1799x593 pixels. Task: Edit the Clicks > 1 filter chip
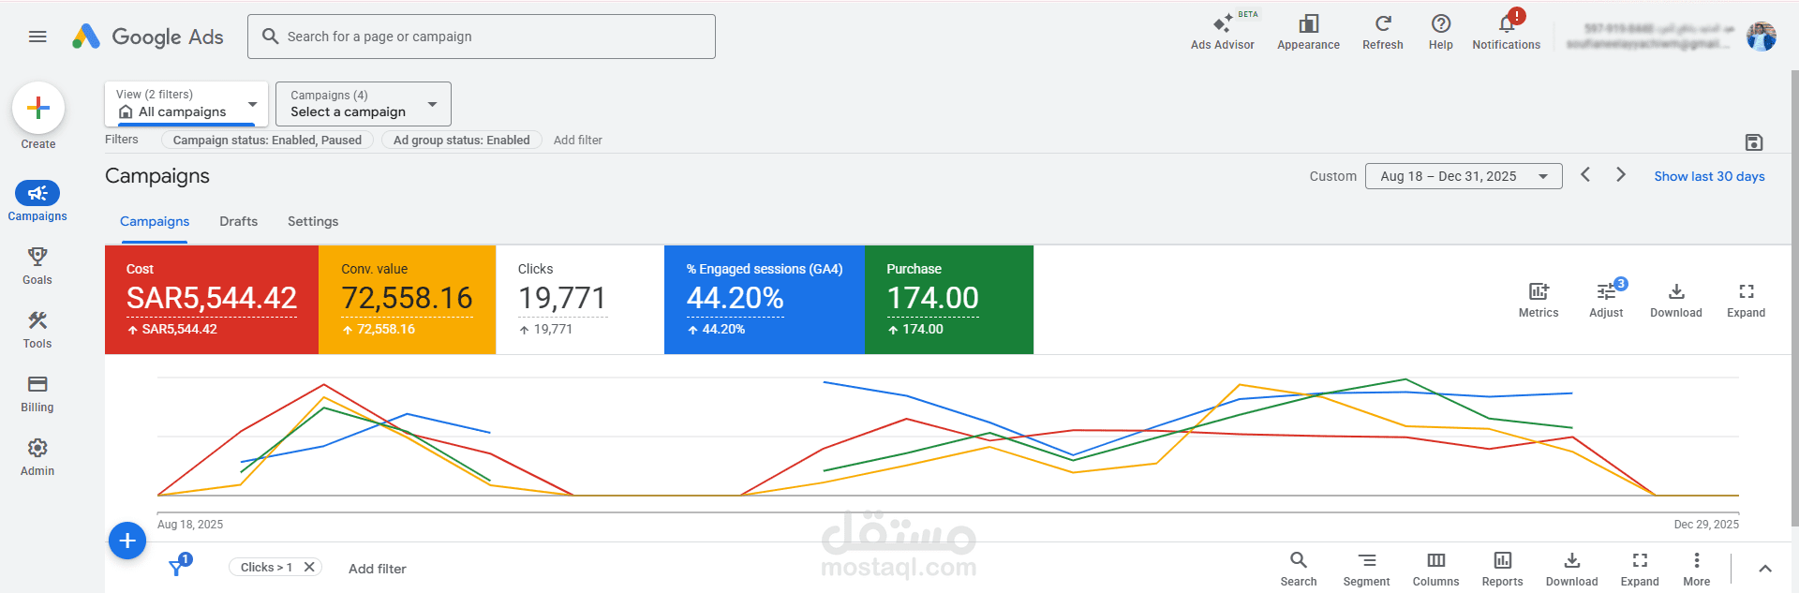pos(266,567)
